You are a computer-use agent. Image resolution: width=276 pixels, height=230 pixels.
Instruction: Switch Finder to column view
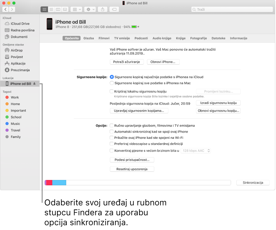(x=58, y=9)
